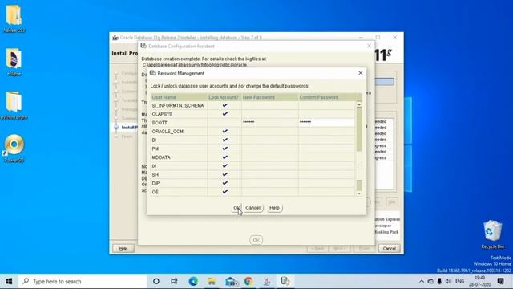
Task: Launch Microsoft Edge from taskbar
Action: (x=193, y=281)
